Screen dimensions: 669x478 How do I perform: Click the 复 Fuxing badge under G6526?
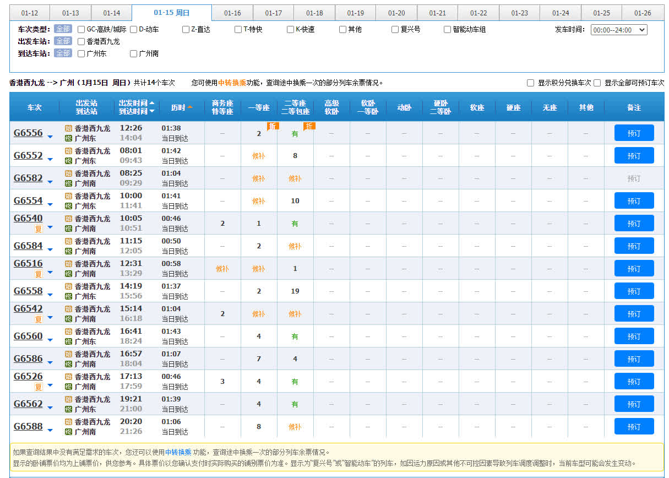point(38,387)
